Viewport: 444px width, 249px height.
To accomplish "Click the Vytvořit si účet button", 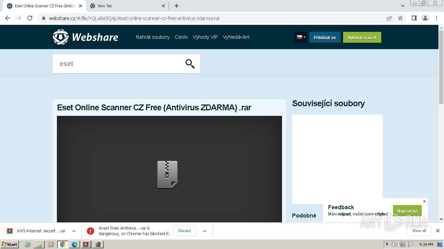I will (x=362, y=37).
